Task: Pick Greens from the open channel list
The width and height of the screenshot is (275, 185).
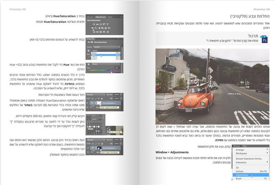Action: point(106,59)
